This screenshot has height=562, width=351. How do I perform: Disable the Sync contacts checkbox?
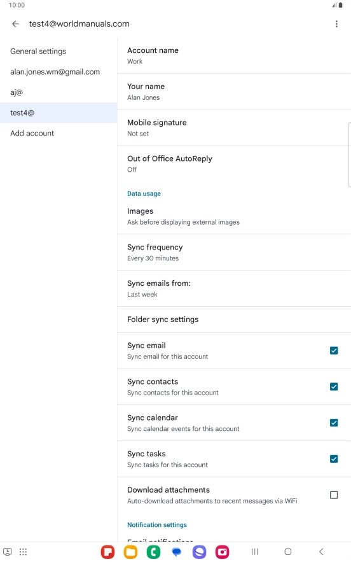pos(334,387)
